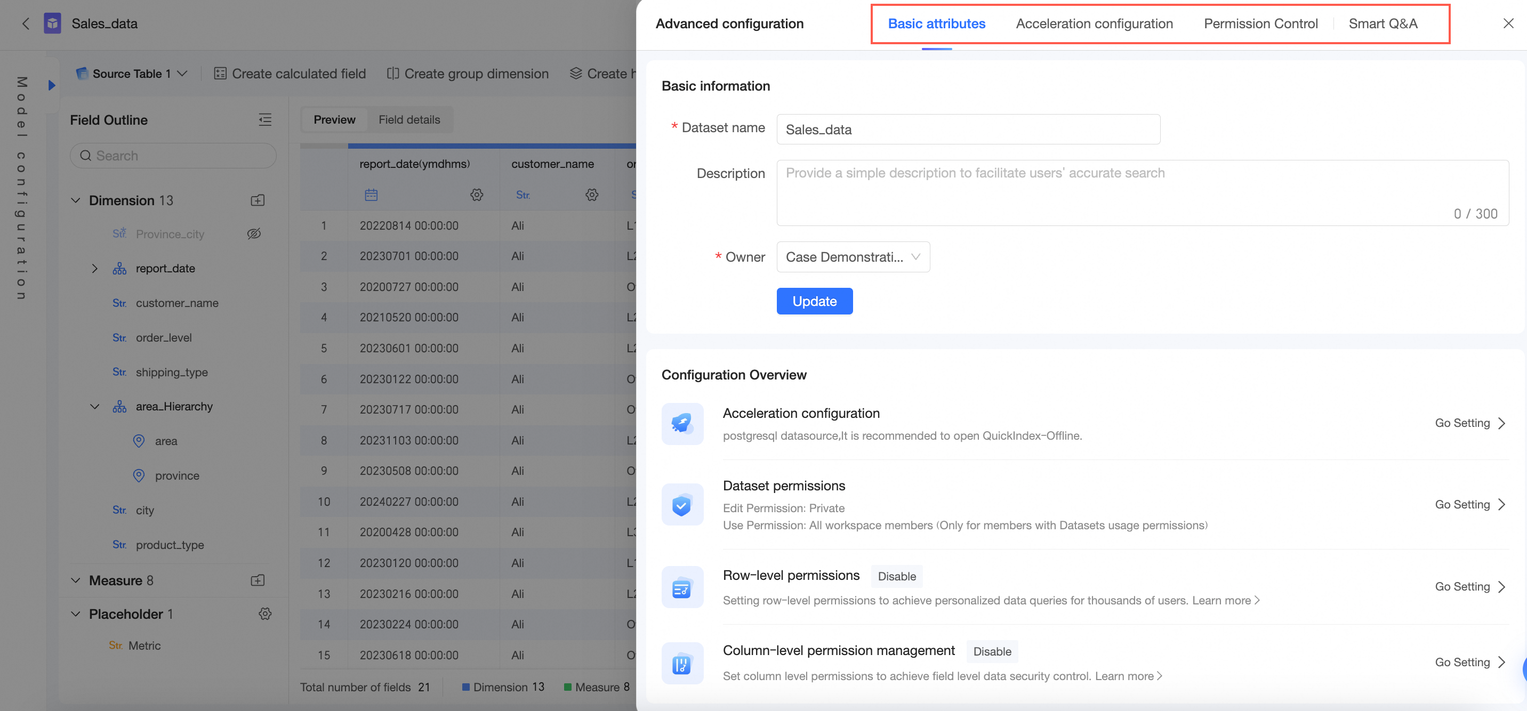1527x711 pixels.
Task: Expand the report_date hierarchy
Action: point(94,269)
